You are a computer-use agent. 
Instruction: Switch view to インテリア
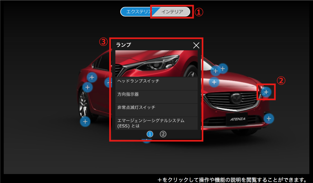click(172, 12)
